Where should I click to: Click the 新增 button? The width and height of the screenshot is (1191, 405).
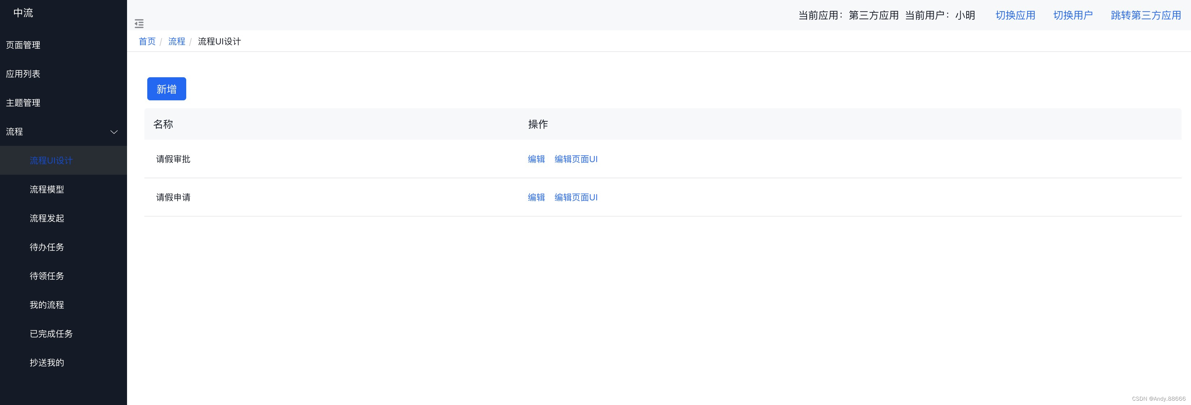click(x=166, y=89)
